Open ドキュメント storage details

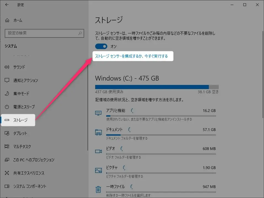click(x=156, y=134)
